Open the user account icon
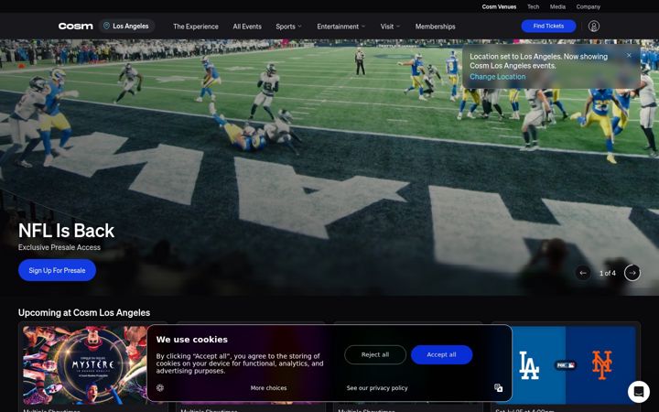Viewport: 659px width, 412px height. click(x=593, y=26)
